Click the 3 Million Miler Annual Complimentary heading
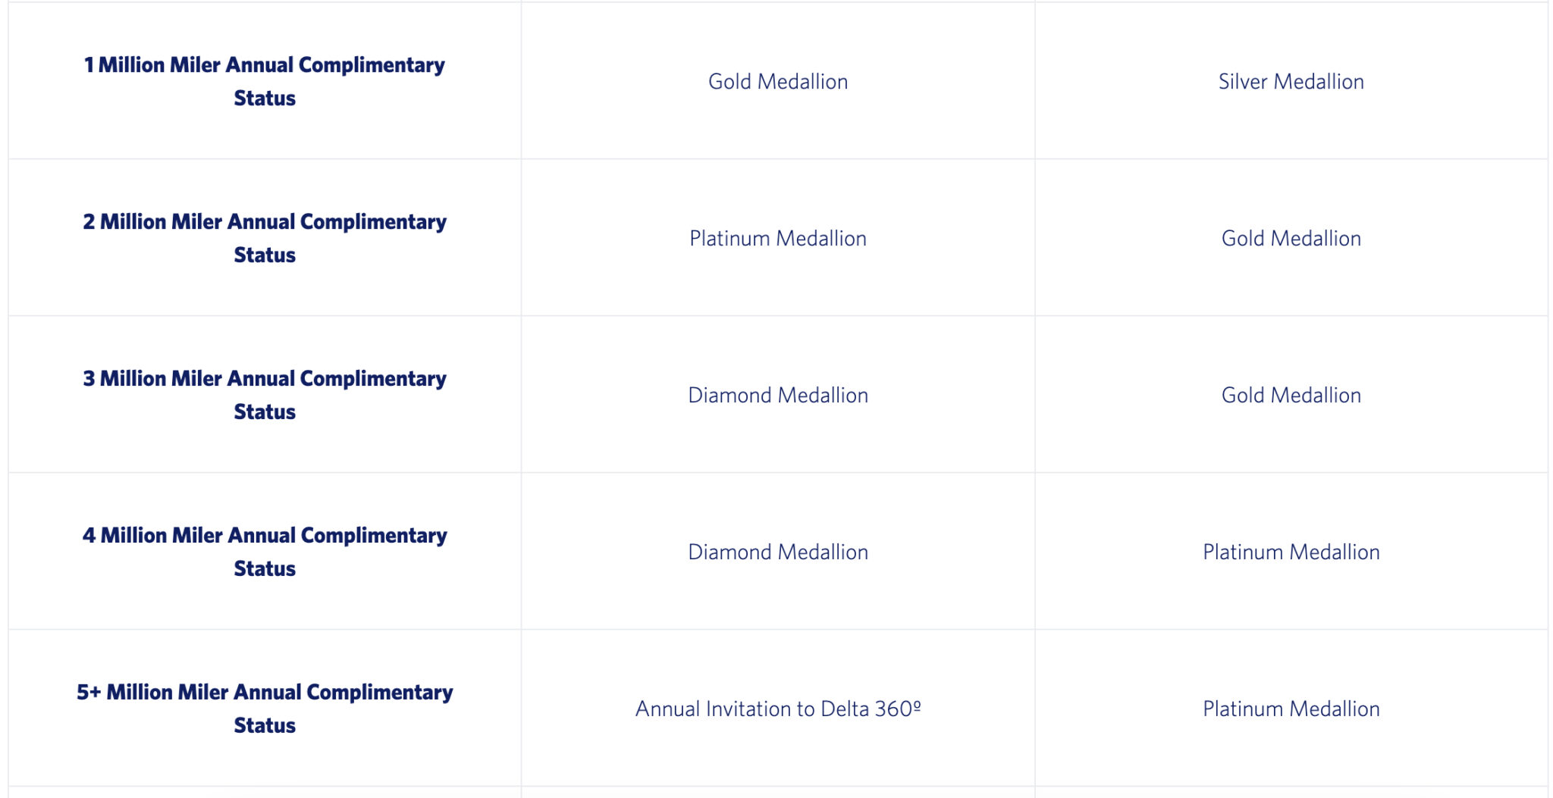Image resolution: width=1553 pixels, height=798 pixels. click(x=264, y=379)
